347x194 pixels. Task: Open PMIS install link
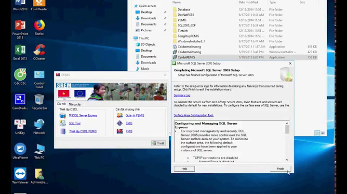[x=129, y=131]
